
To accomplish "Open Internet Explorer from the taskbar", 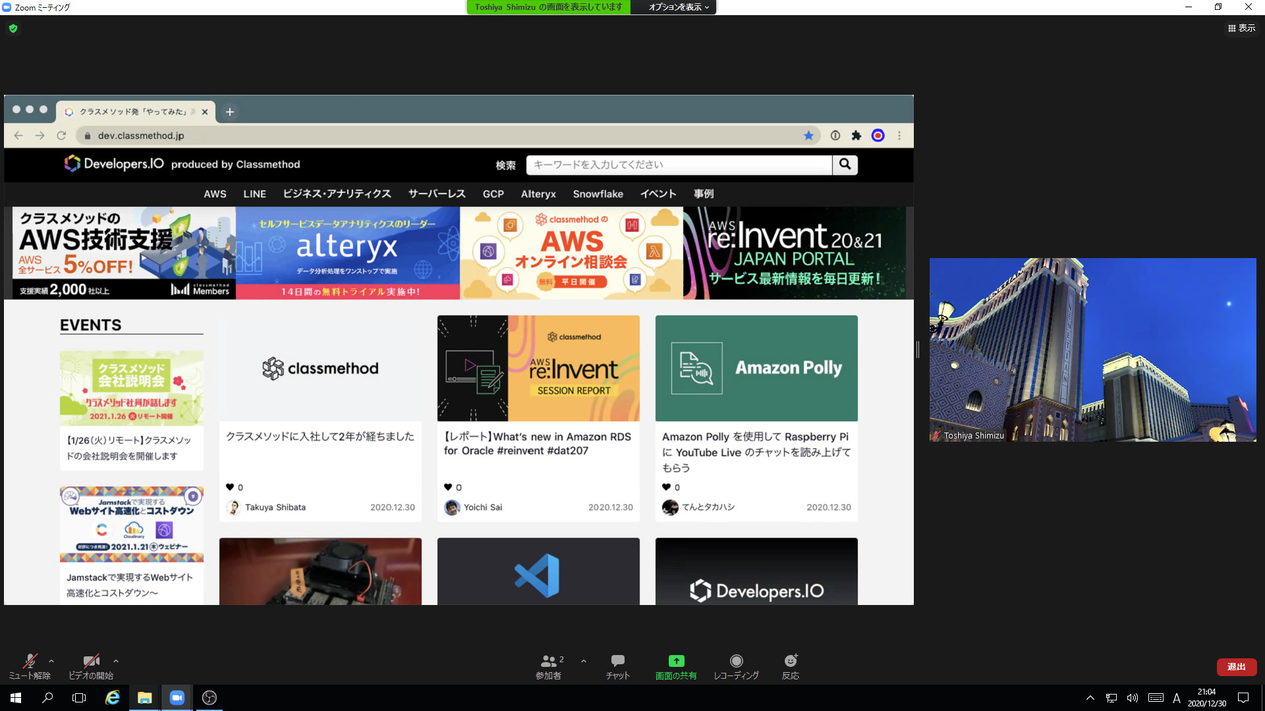I will click(x=113, y=698).
